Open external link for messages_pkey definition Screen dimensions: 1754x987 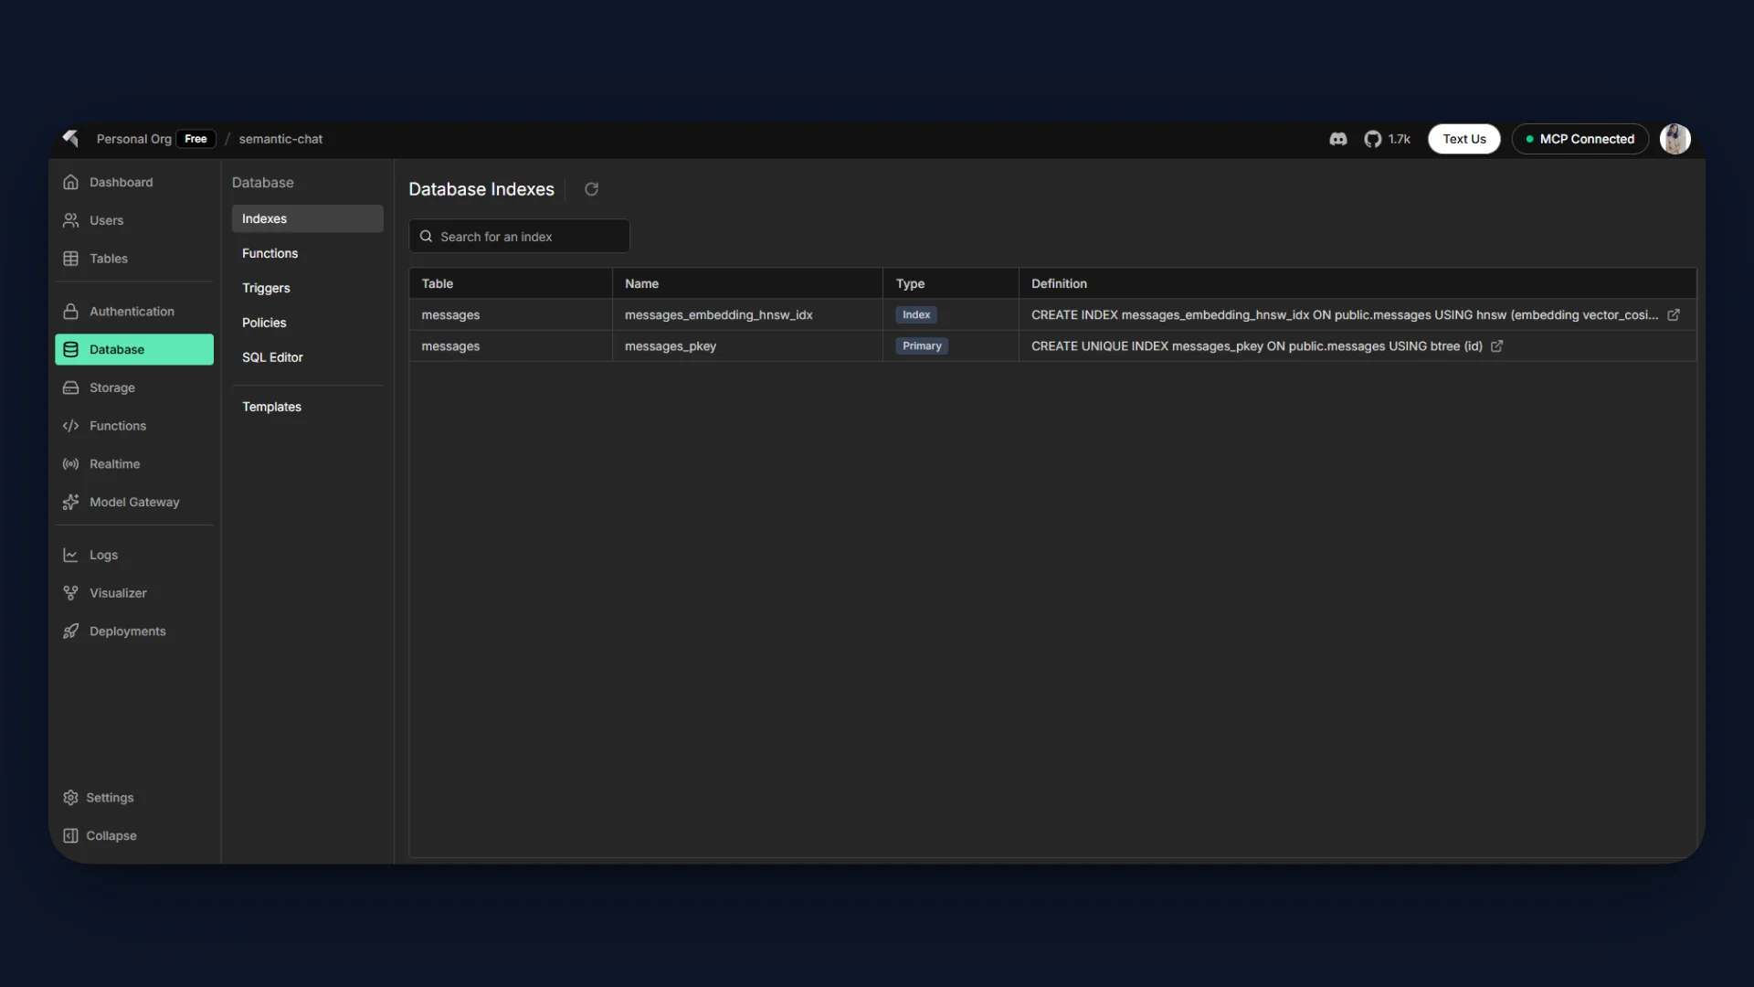(x=1496, y=346)
